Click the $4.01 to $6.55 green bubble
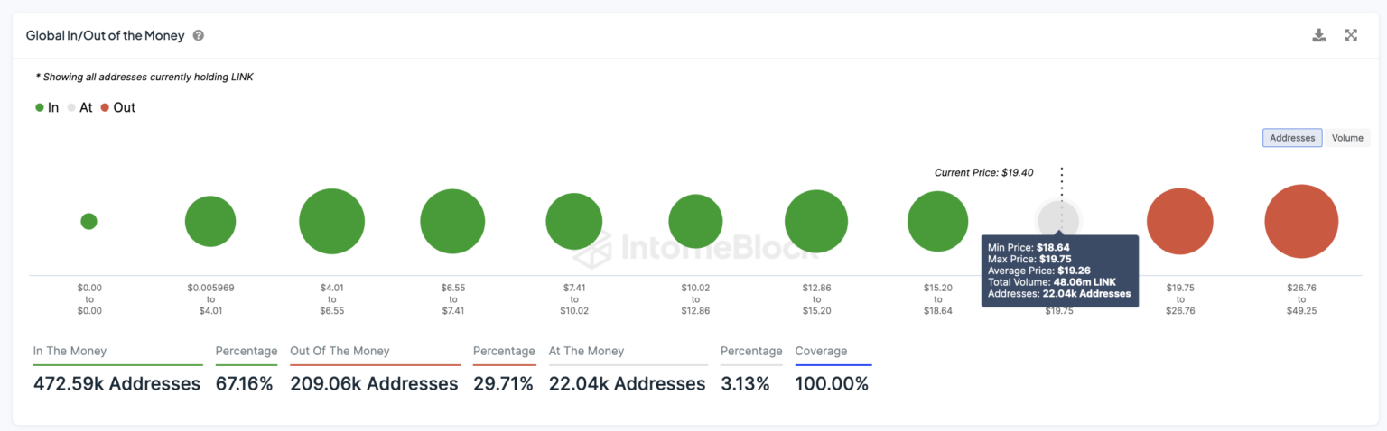Image resolution: width=1387 pixels, height=431 pixels. tap(332, 221)
